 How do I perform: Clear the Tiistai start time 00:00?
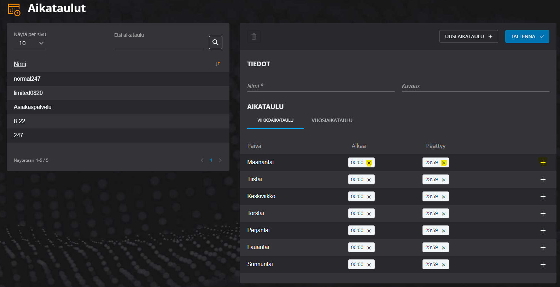click(x=369, y=180)
